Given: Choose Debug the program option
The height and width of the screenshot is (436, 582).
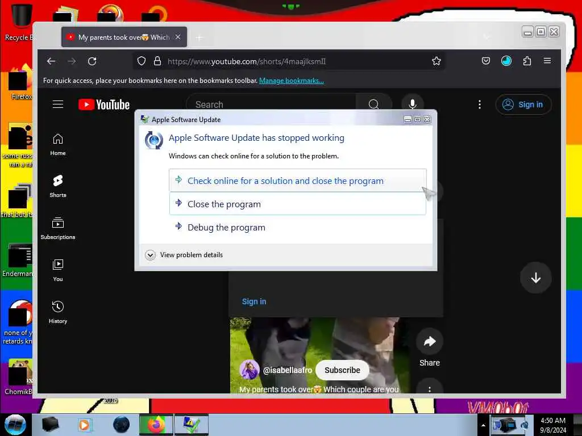Looking at the screenshot, I should (x=298, y=227).
